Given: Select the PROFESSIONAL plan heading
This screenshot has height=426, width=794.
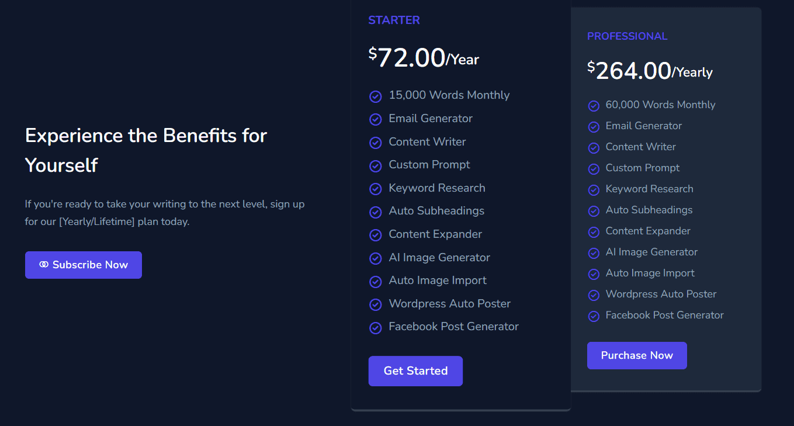Looking at the screenshot, I should [x=627, y=36].
